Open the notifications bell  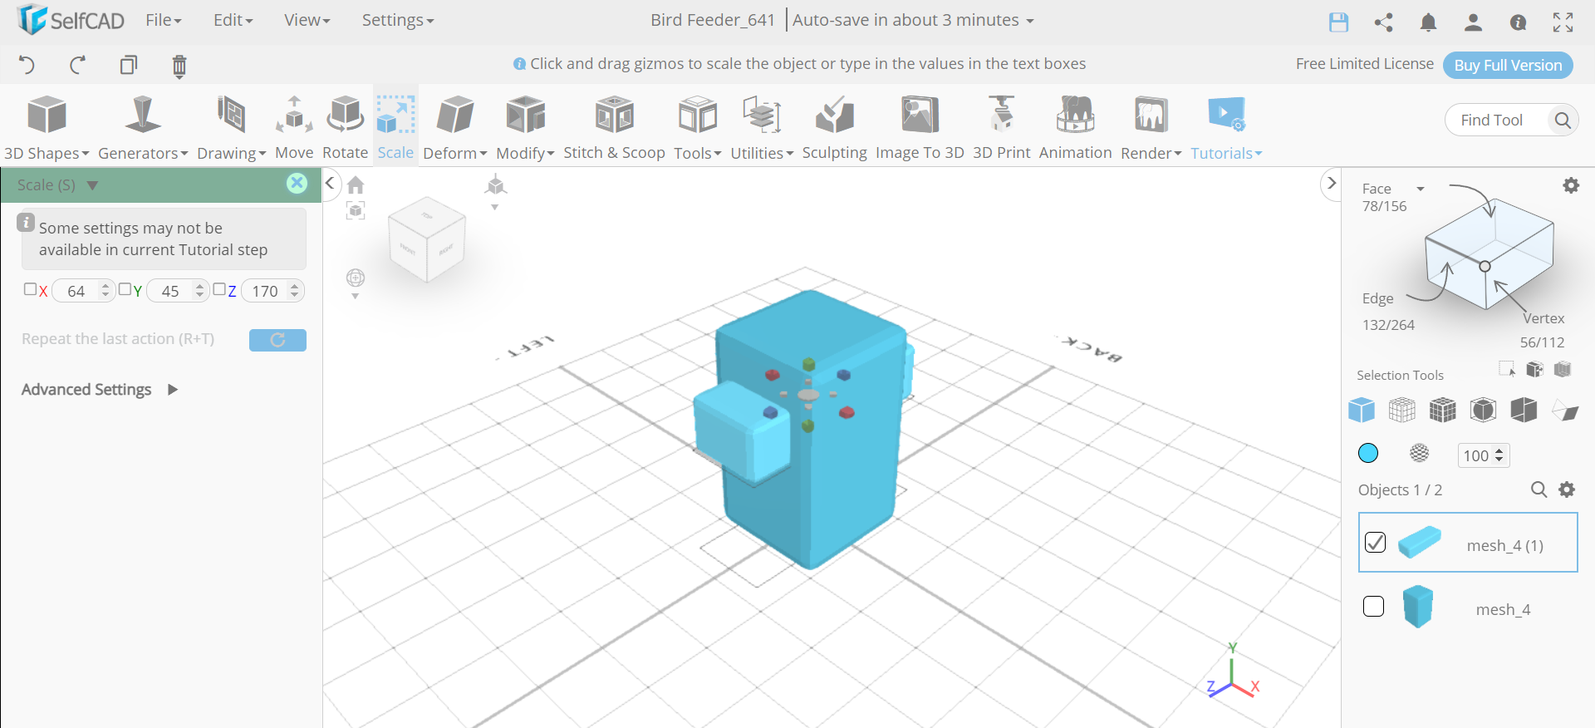click(x=1428, y=22)
